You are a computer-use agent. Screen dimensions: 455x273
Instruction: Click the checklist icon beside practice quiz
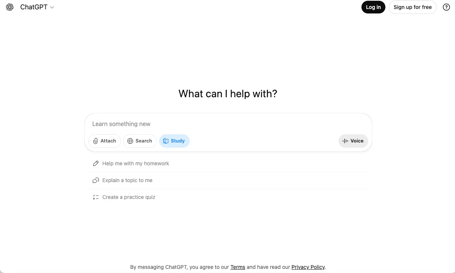pyautogui.click(x=96, y=197)
